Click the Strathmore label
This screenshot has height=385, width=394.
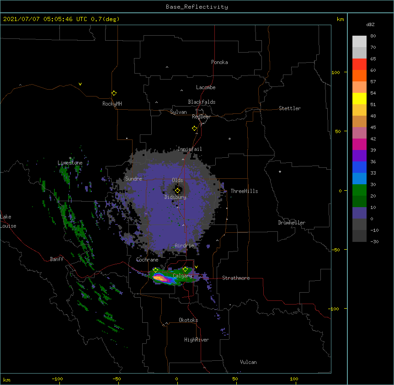click(x=236, y=278)
